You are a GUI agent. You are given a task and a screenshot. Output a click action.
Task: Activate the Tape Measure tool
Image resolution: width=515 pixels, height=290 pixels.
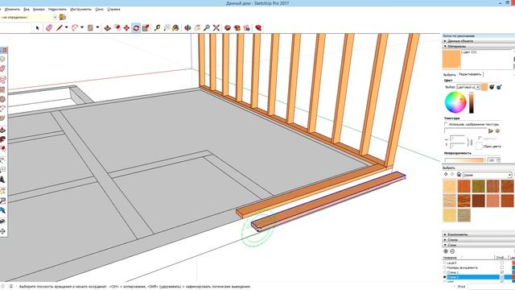pos(158,28)
